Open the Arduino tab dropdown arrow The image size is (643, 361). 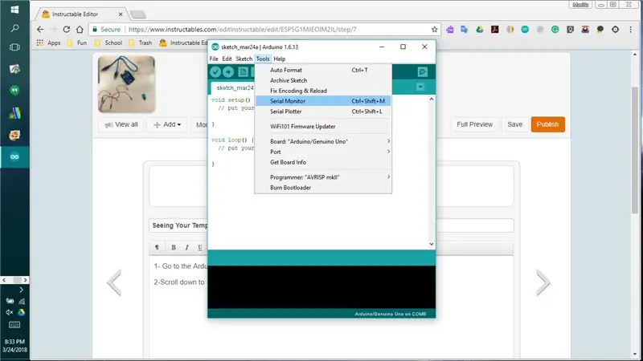point(420,87)
